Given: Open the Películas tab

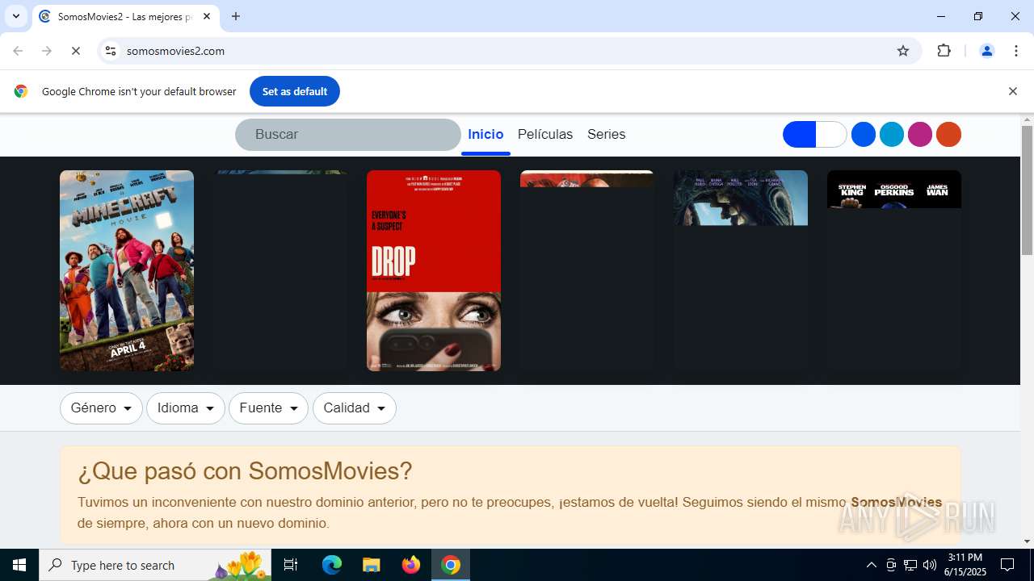Looking at the screenshot, I should pos(545,135).
